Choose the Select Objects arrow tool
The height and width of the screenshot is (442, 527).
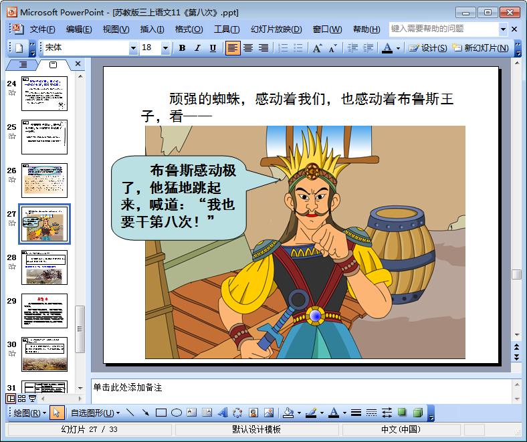57,413
